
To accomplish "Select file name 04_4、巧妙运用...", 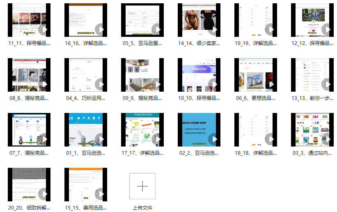I will click(86, 98).
